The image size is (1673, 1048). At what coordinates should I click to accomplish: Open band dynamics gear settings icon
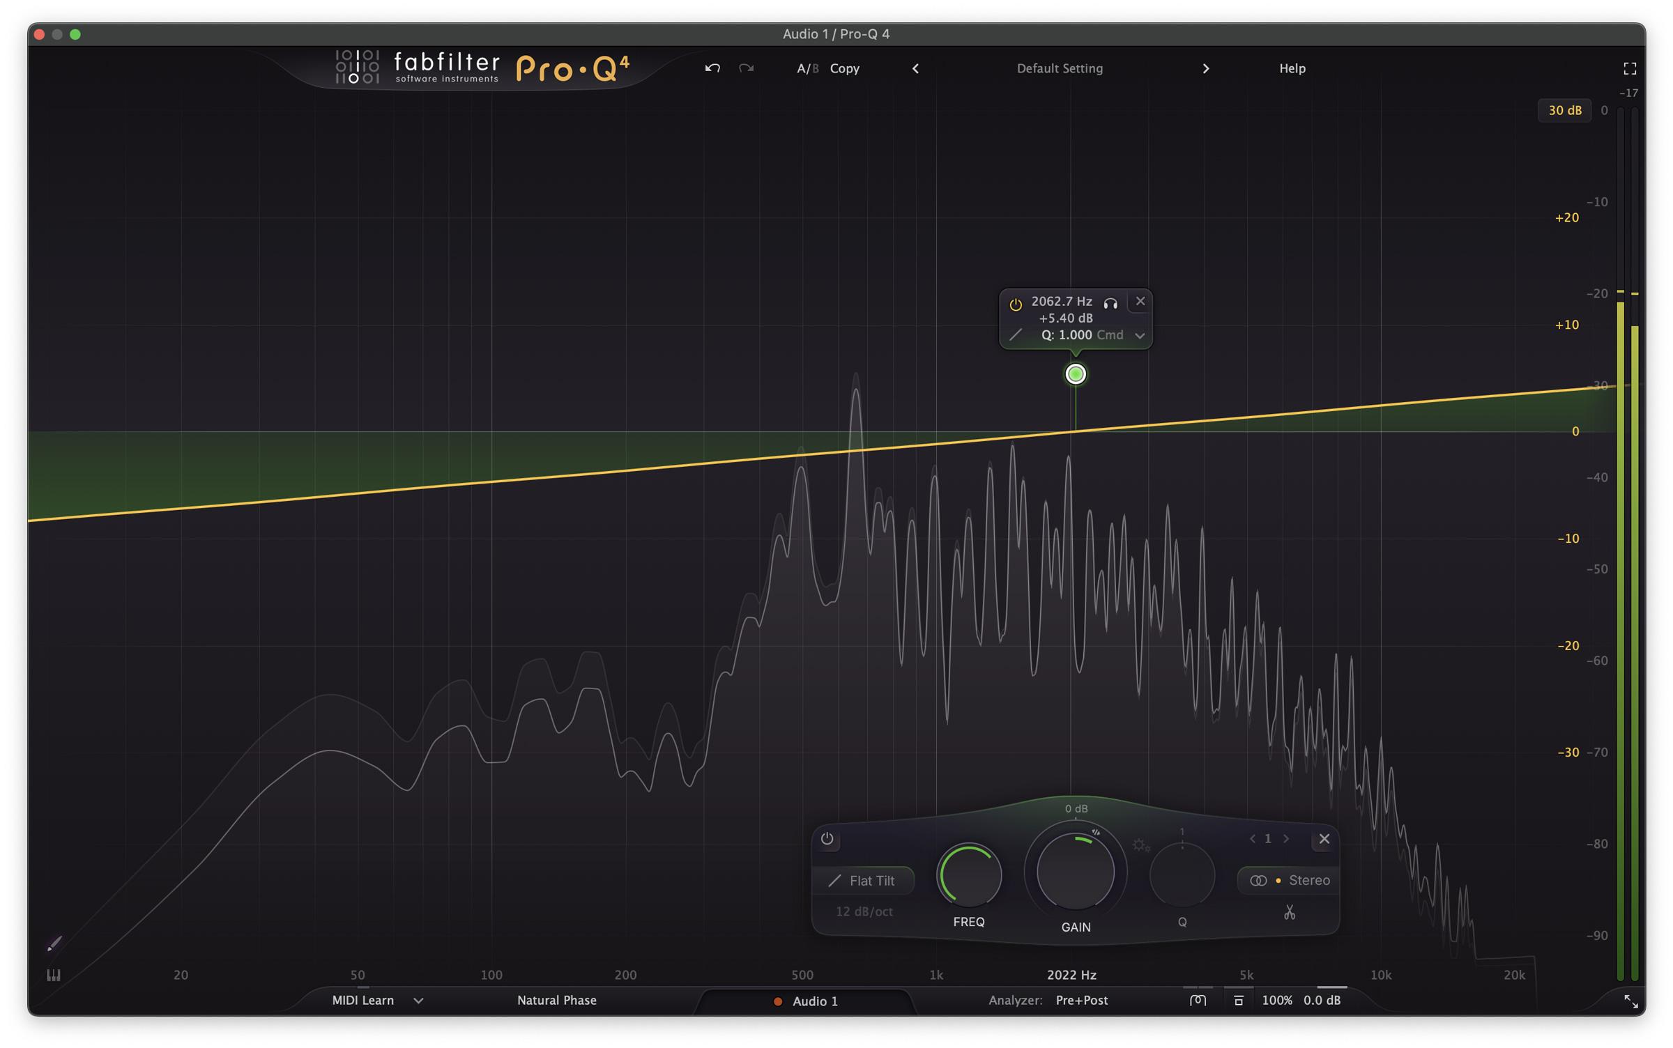(x=1140, y=845)
